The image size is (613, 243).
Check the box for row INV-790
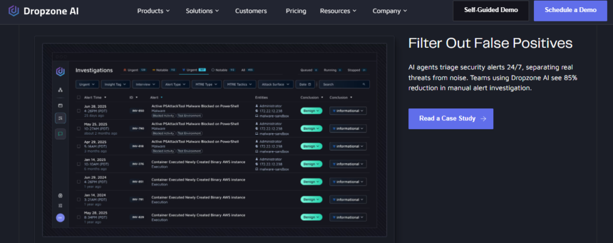[78, 129]
